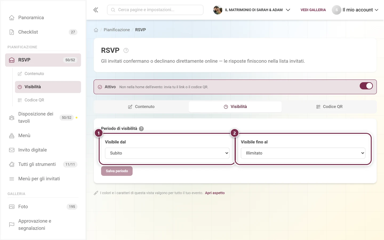Click the Invito digitale envelope icon
The width and height of the screenshot is (384, 240).
[x=12, y=150]
